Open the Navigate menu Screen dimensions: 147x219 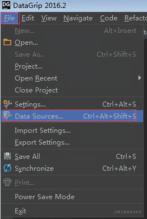tap(78, 18)
